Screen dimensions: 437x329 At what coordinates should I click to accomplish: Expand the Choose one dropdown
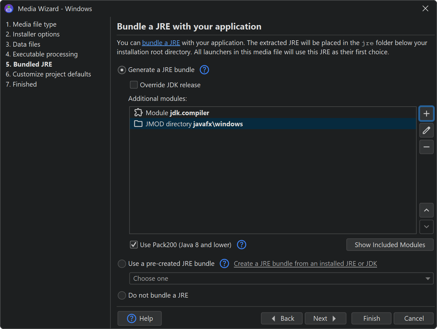click(x=281, y=279)
